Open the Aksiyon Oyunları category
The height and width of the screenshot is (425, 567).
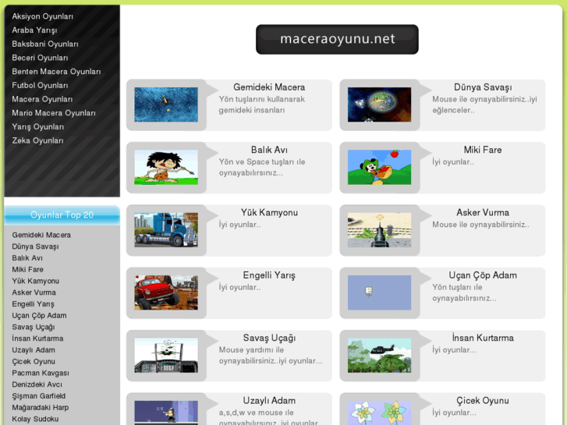42,16
